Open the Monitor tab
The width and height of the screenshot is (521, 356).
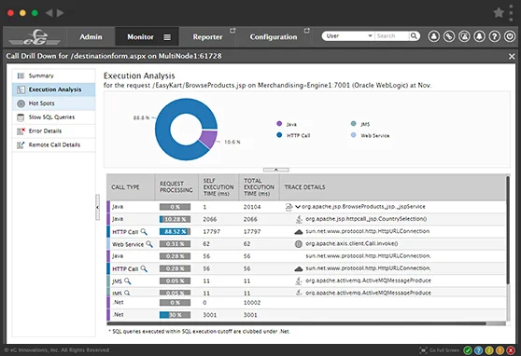140,37
